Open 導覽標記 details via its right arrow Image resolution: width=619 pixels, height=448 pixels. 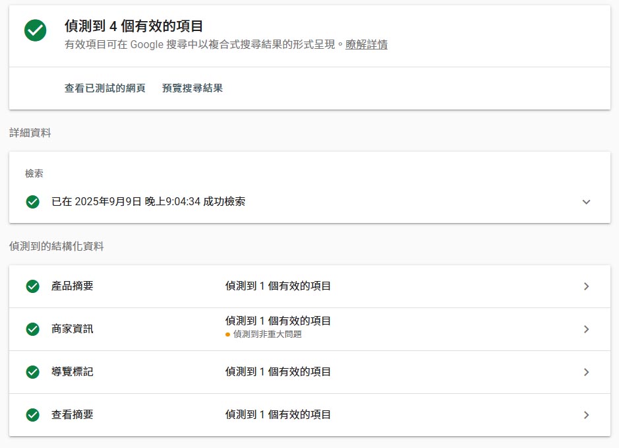tap(586, 372)
